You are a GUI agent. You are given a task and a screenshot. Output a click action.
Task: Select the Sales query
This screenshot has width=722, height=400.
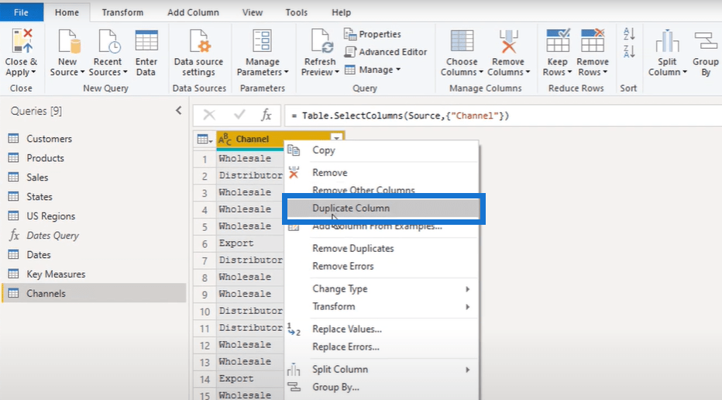point(94,178)
